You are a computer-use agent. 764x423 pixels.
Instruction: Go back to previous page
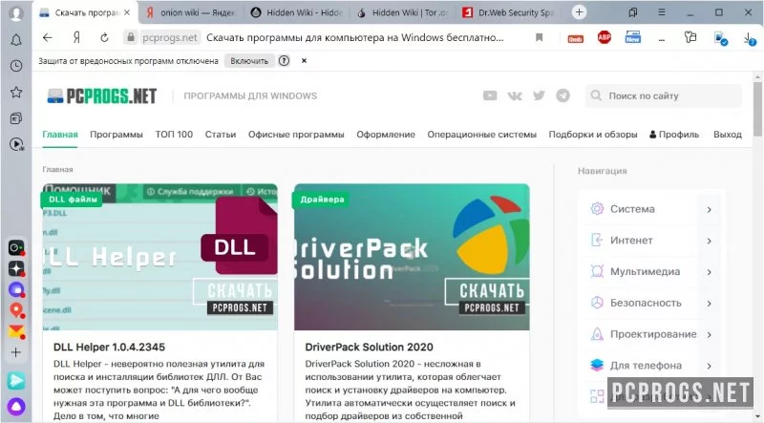pos(47,37)
